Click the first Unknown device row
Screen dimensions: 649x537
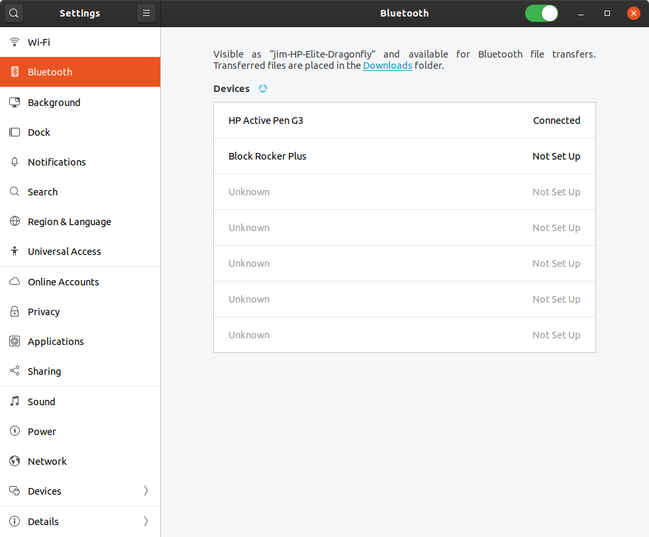404,192
